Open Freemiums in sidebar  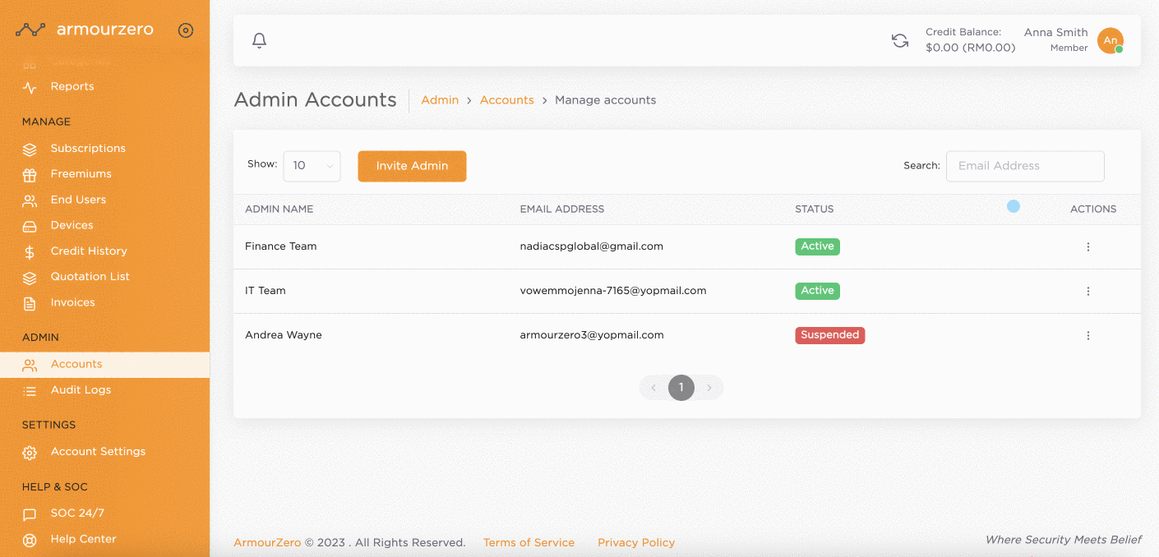tap(81, 174)
